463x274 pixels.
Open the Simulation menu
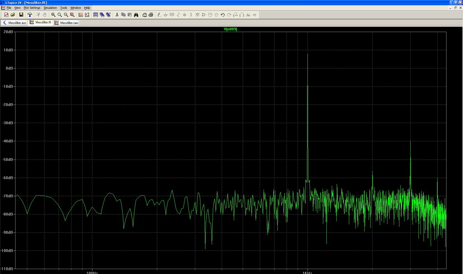[x=50, y=8]
